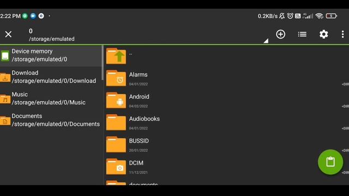Open Music shortcut in the sidebar
The height and width of the screenshot is (196, 349).
[51, 99]
